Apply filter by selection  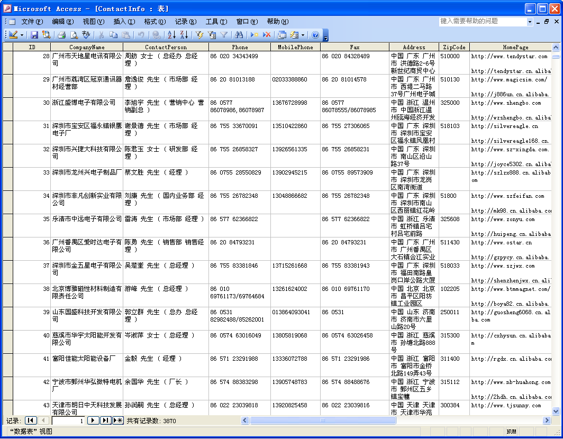199,35
